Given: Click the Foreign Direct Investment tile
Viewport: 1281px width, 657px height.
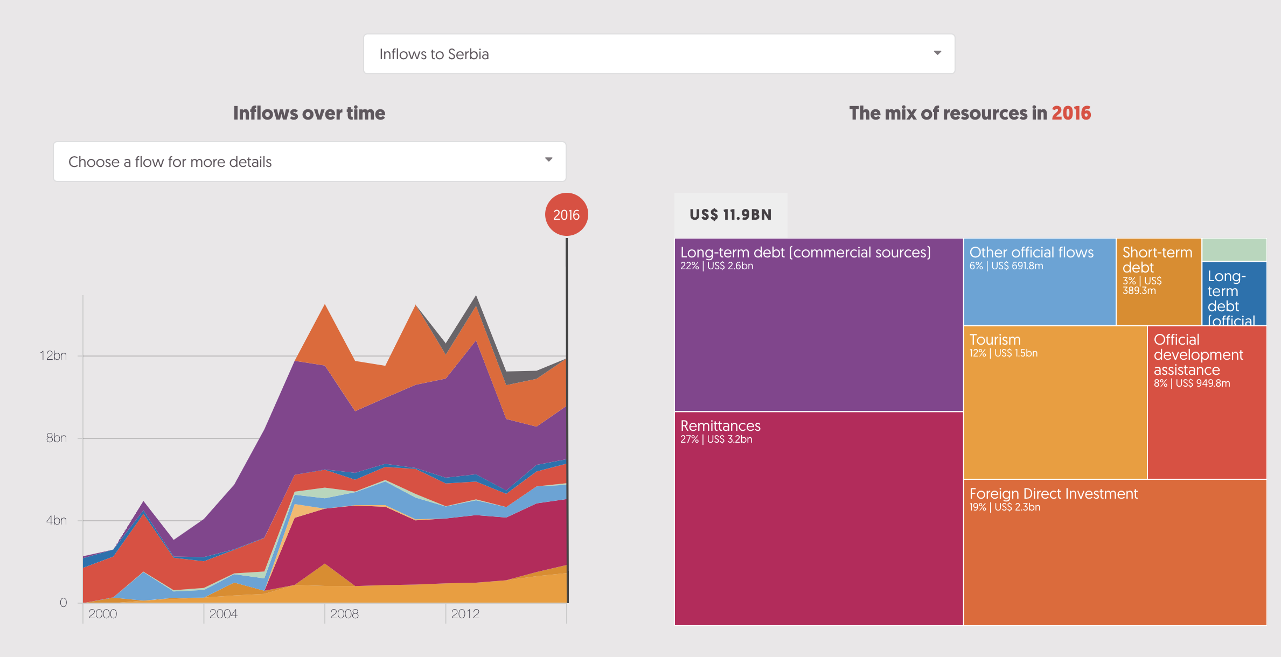Looking at the screenshot, I should [1115, 552].
